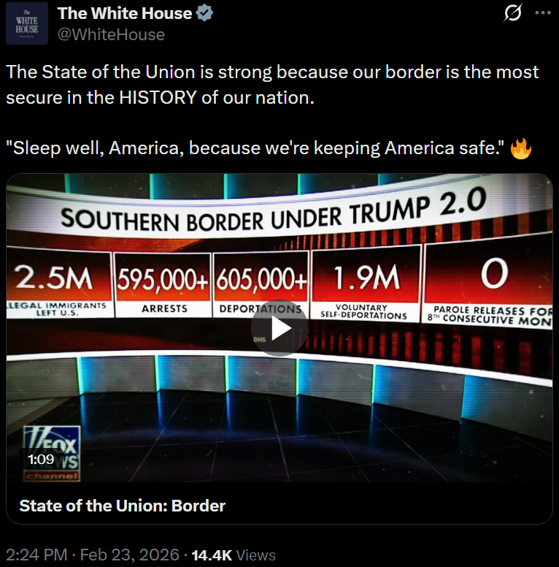Click the 595,000+ Arrests stat panel
The height and width of the screenshot is (567, 559).
click(x=163, y=284)
